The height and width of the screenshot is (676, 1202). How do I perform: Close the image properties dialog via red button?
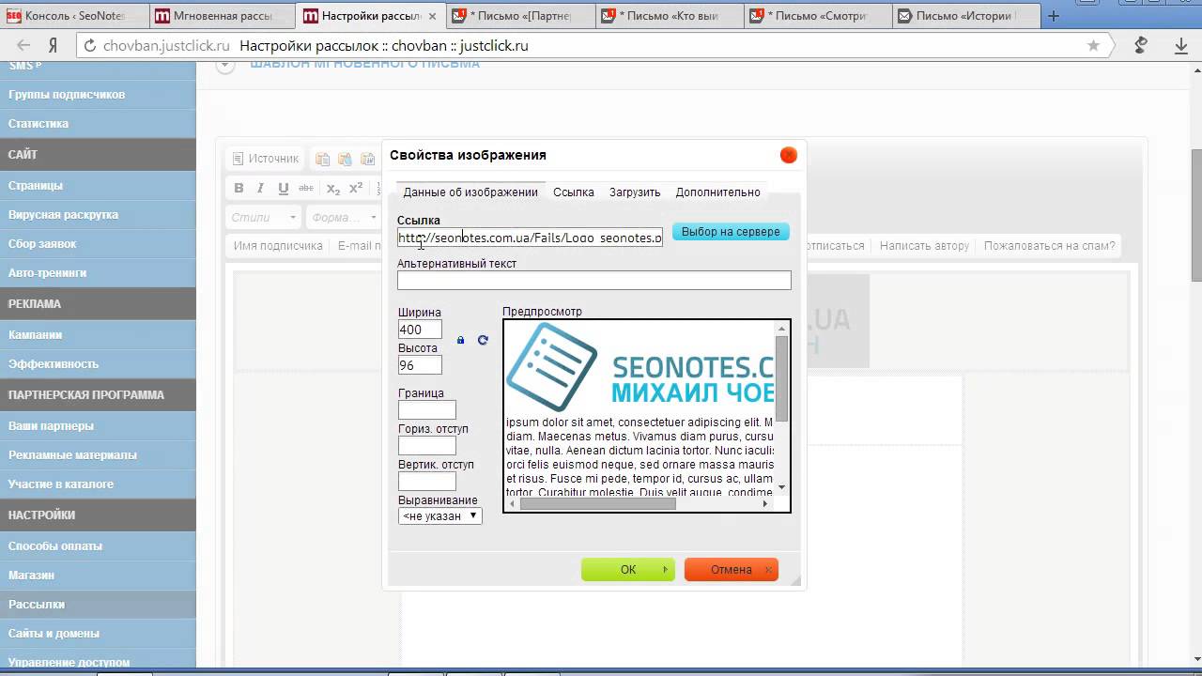point(788,155)
